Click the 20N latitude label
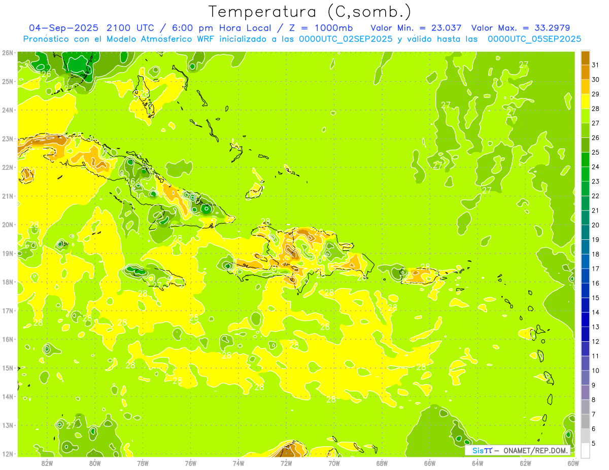Viewport: 609px width, 470px height. coord(7,225)
